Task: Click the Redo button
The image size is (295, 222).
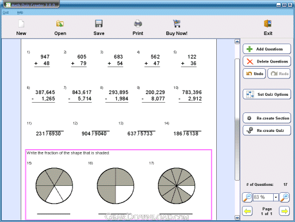Action: (x=279, y=73)
